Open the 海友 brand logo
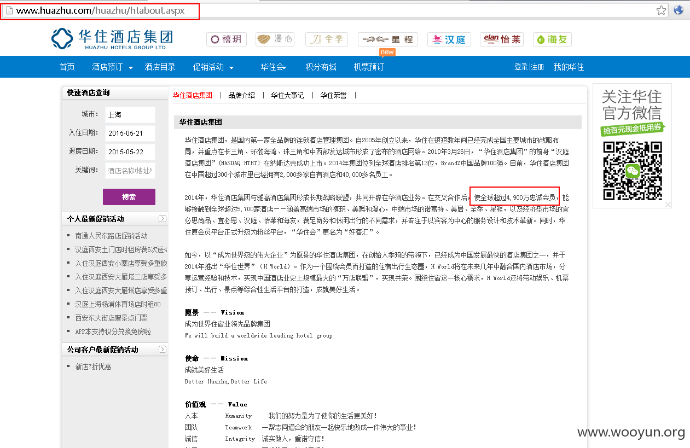This screenshot has height=448, width=690. (552, 39)
